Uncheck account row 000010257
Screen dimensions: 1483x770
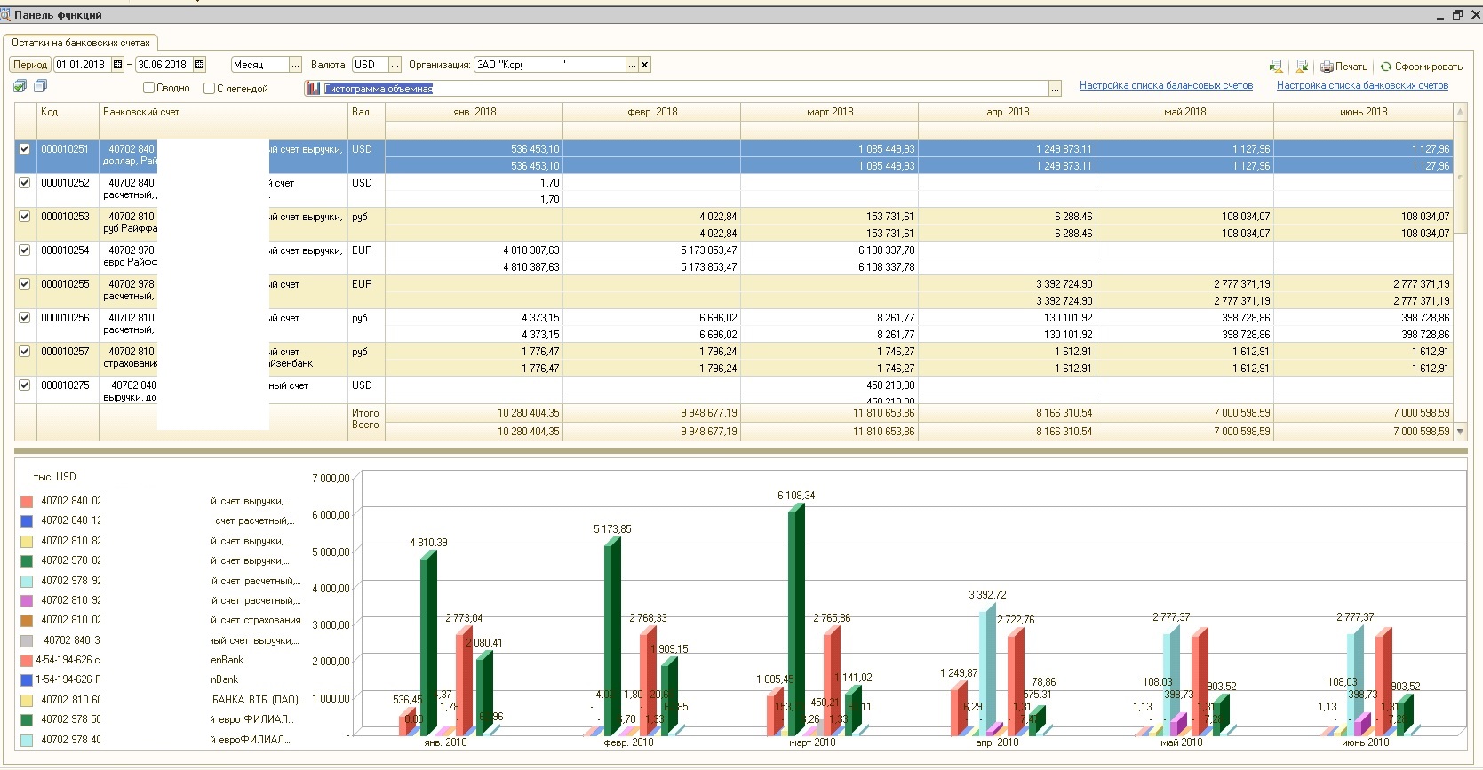(x=25, y=352)
